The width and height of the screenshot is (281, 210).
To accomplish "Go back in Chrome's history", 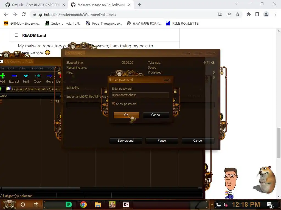I will click(x=6, y=14).
